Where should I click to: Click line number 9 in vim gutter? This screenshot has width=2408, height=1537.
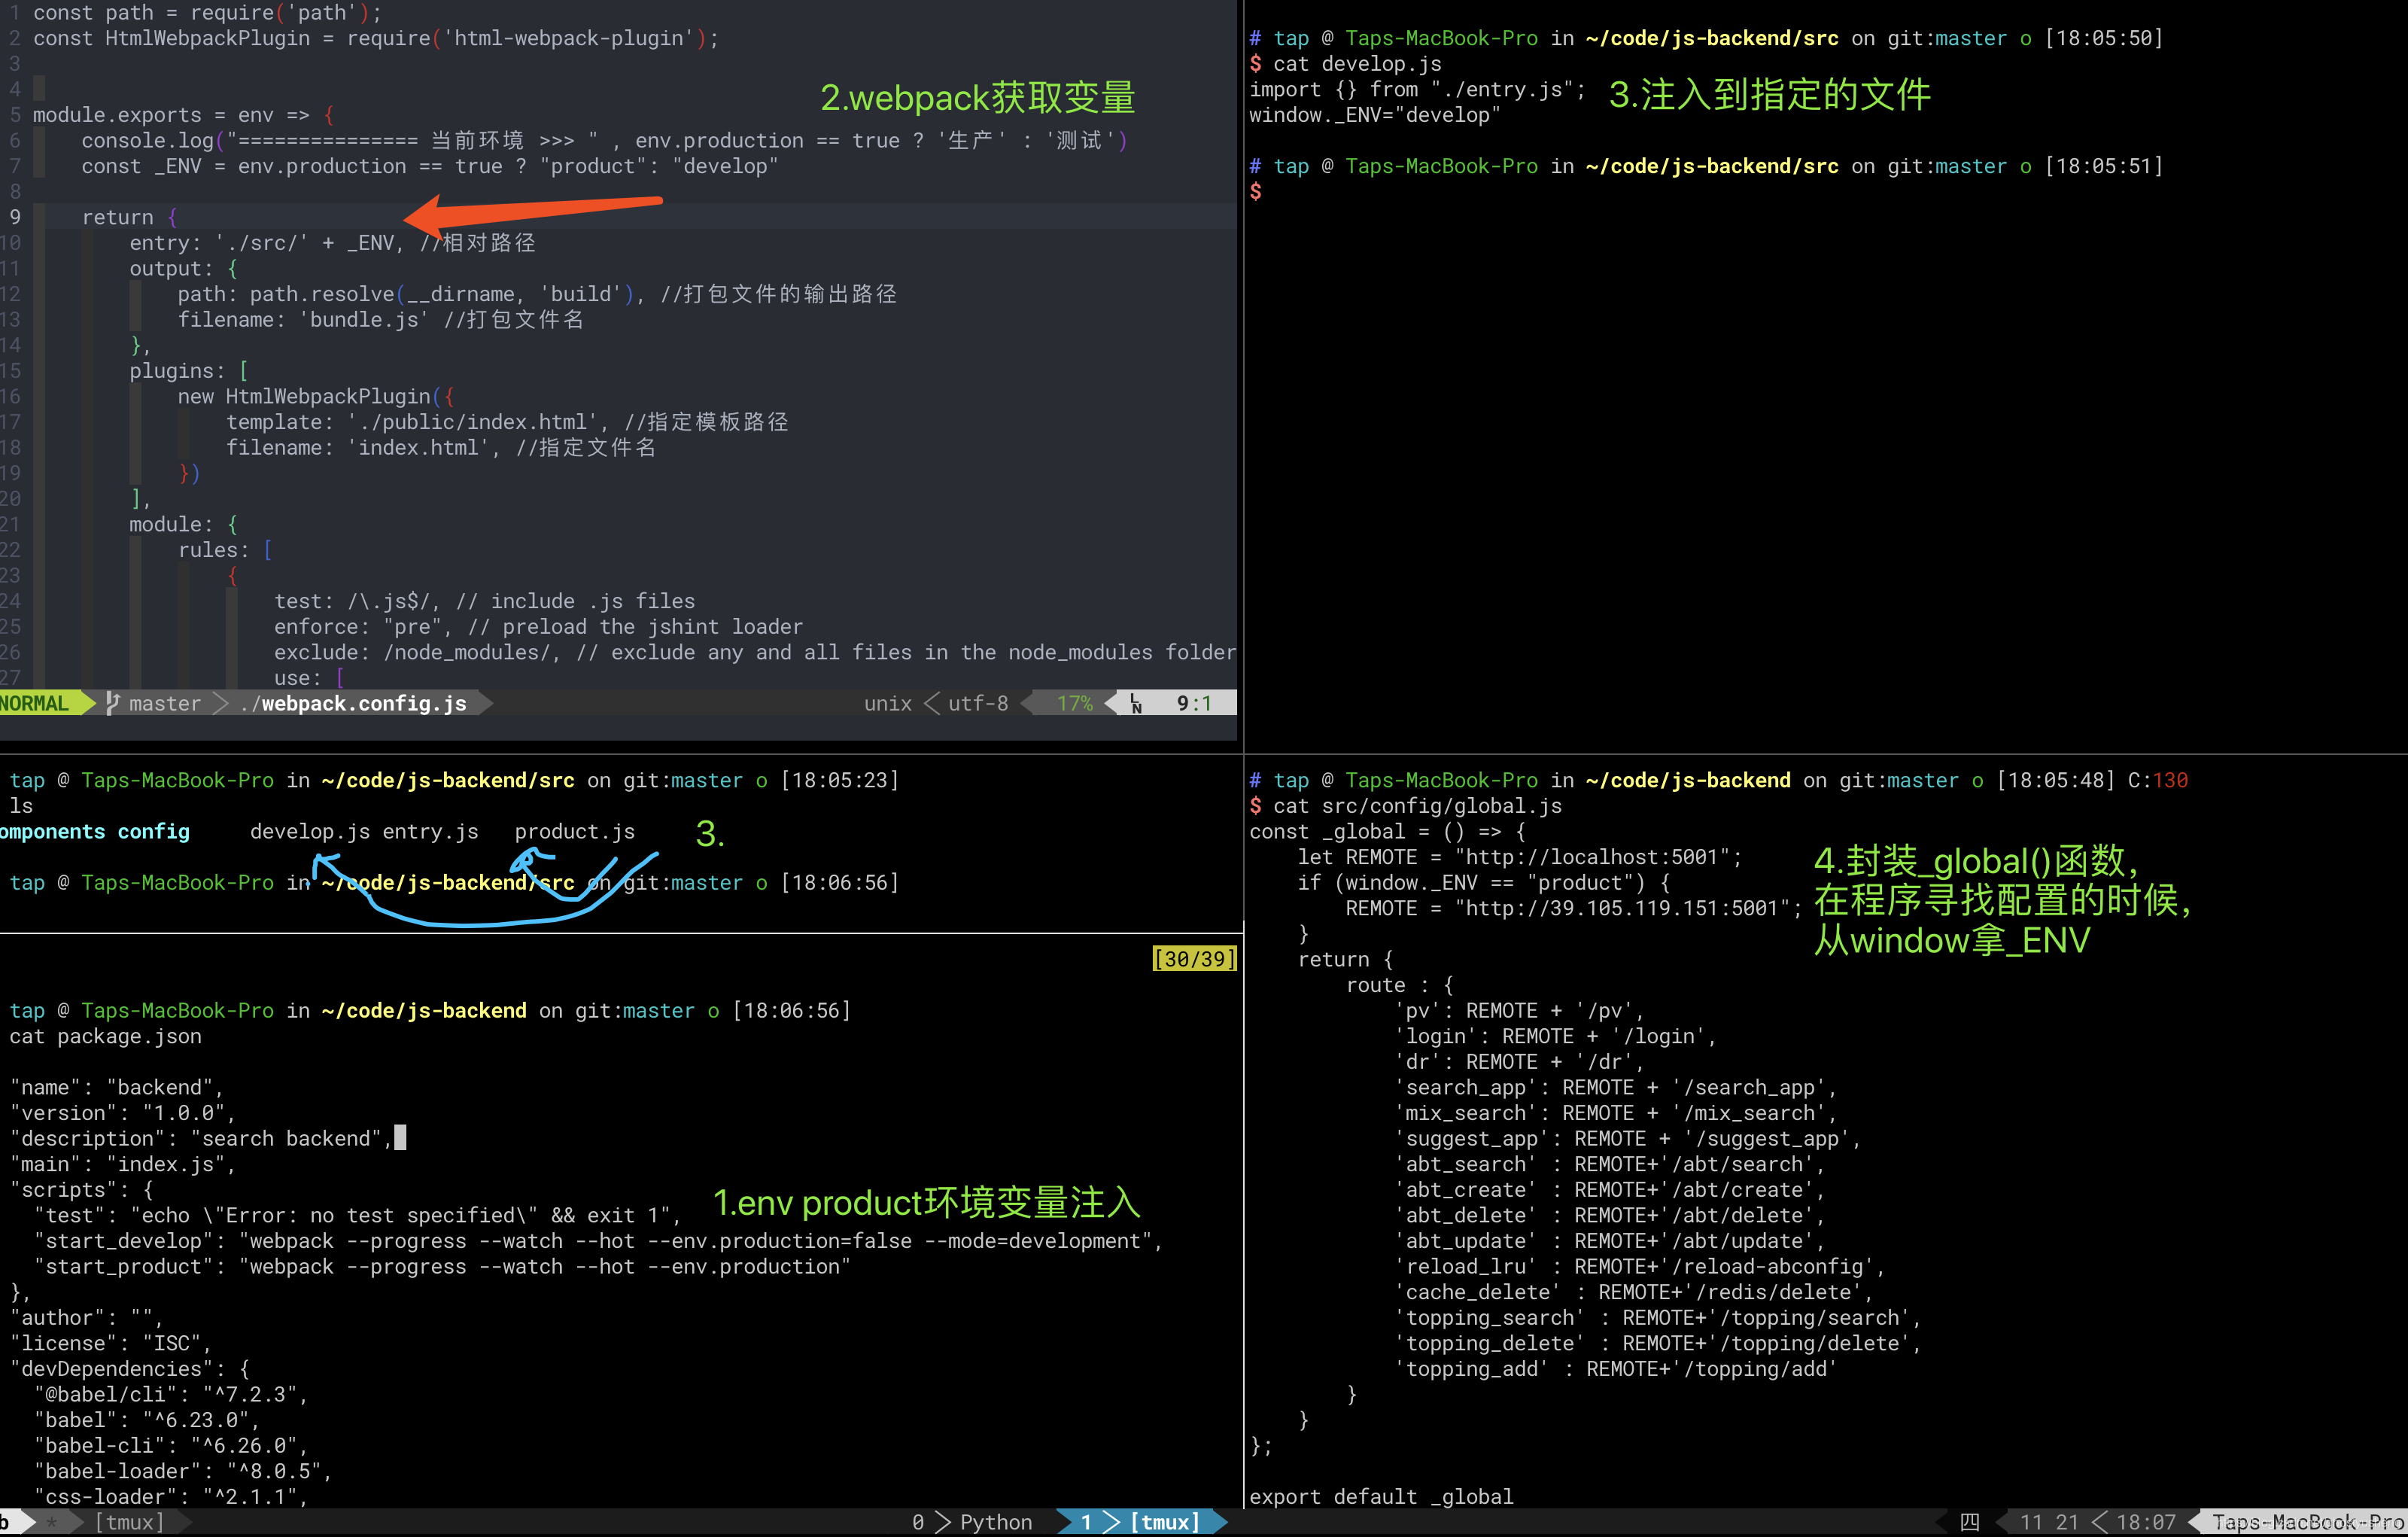tap(15, 217)
